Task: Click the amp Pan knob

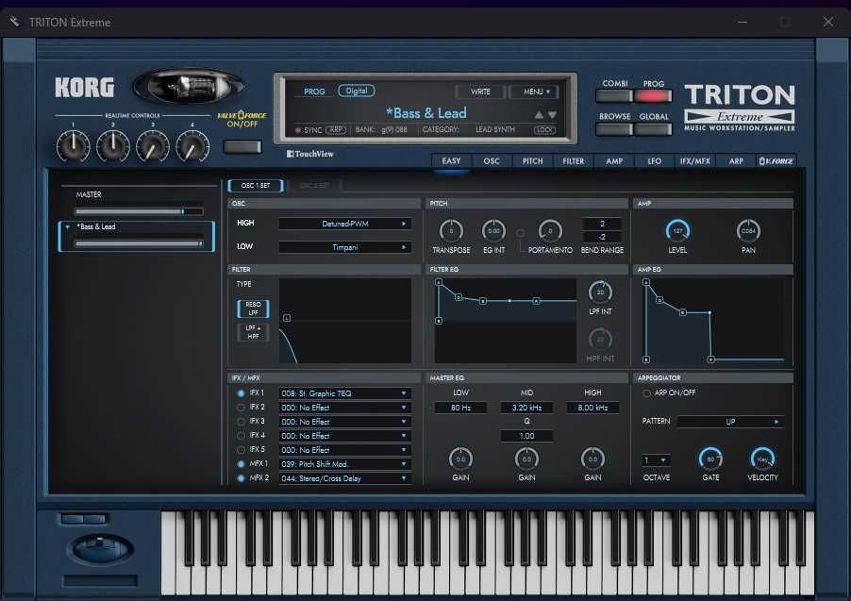Action: pos(748,231)
